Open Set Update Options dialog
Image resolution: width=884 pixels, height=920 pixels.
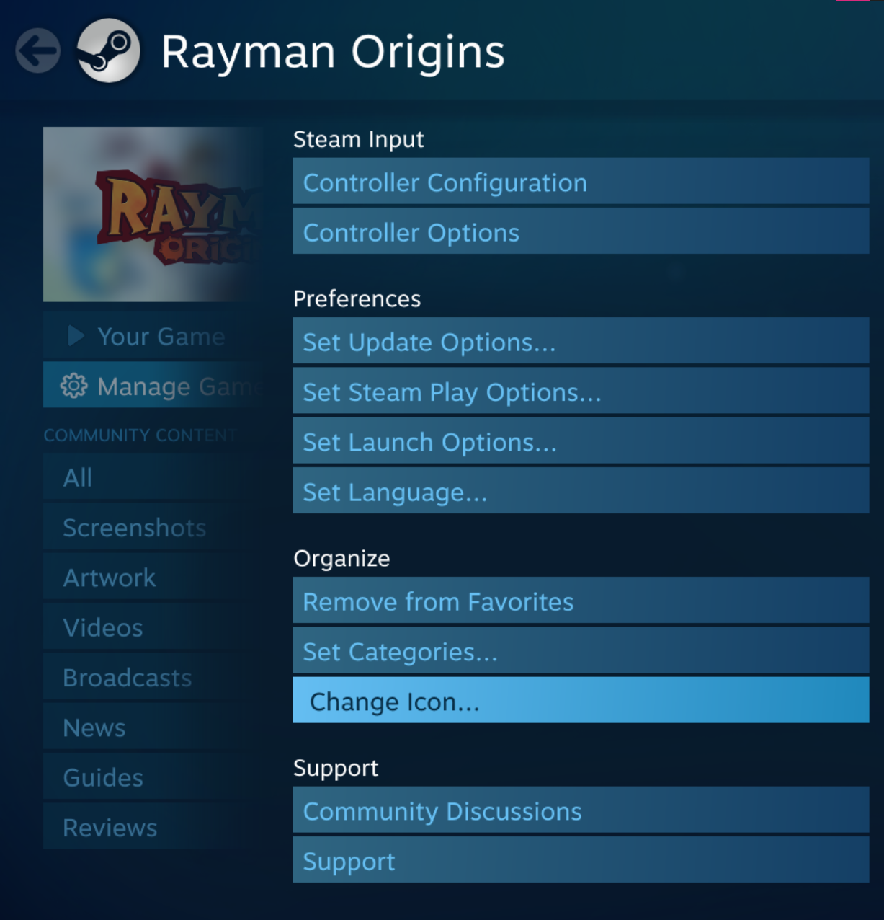click(x=580, y=342)
